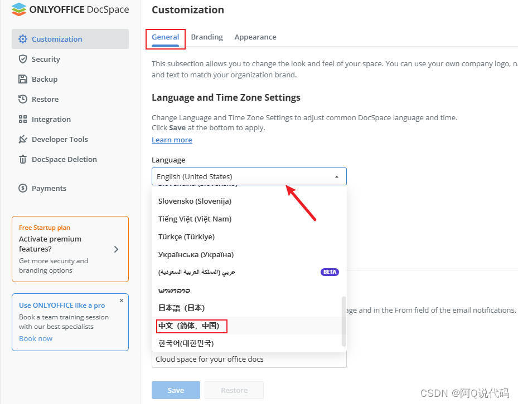Click the Save button
The height and width of the screenshot is (404, 518).
pyautogui.click(x=176, y=390)
